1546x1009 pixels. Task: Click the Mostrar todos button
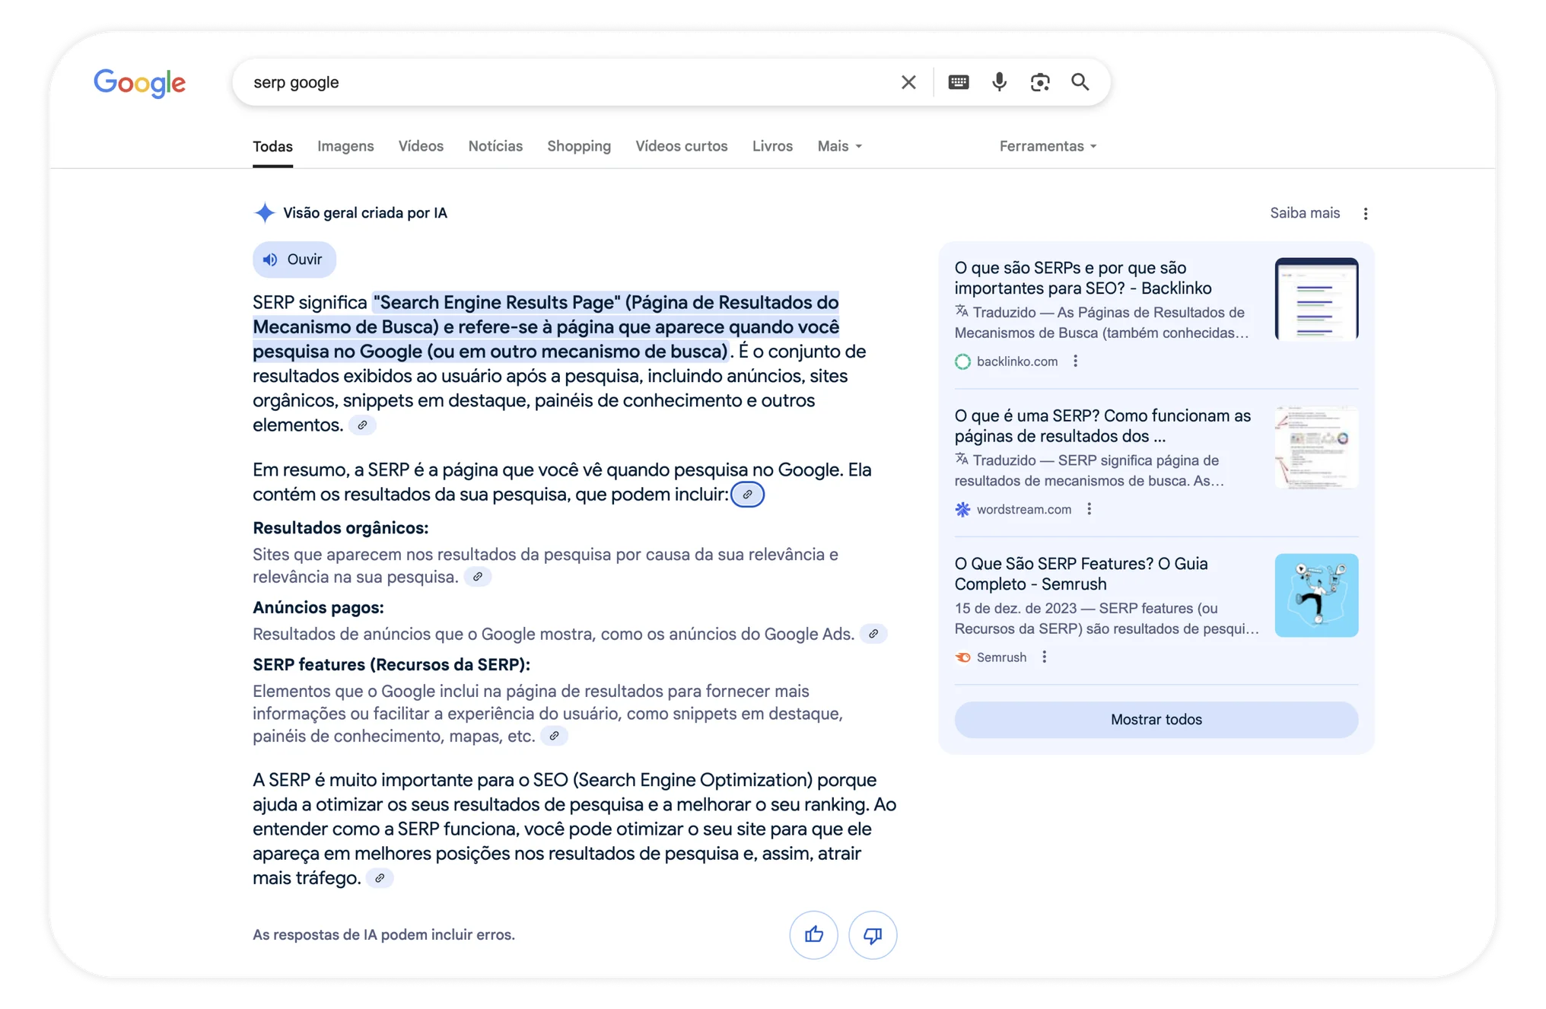[x=1156, y=719]
